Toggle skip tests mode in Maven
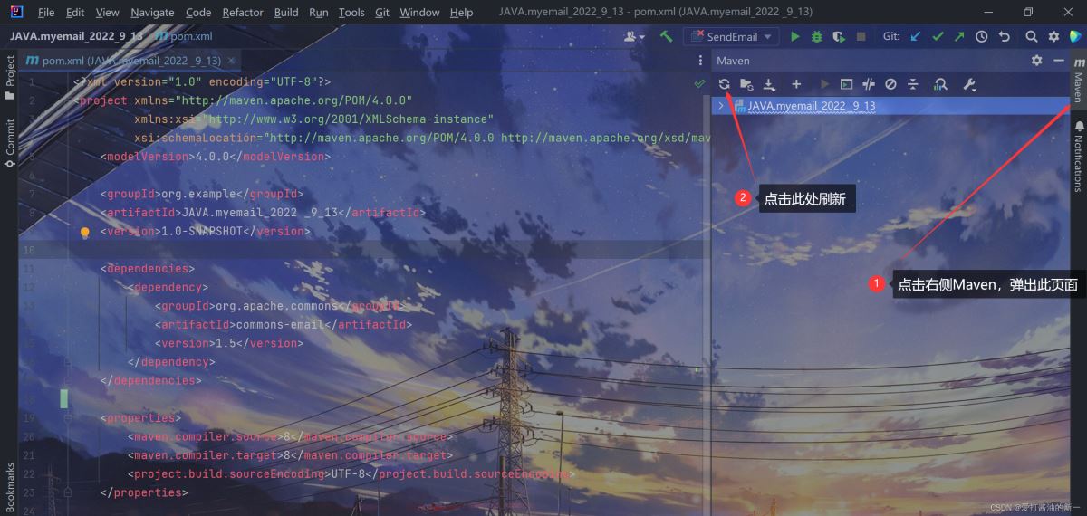Image resolution: width=1087 pixels, height=516 pixels. click(x=890, y=84)
